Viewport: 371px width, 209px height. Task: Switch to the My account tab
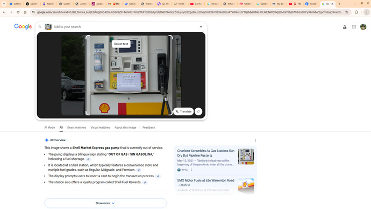tap(279, 4)
